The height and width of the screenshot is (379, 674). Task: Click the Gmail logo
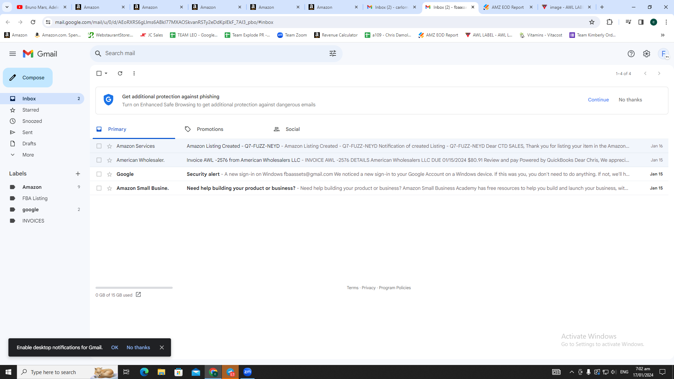tap(40, 54)
